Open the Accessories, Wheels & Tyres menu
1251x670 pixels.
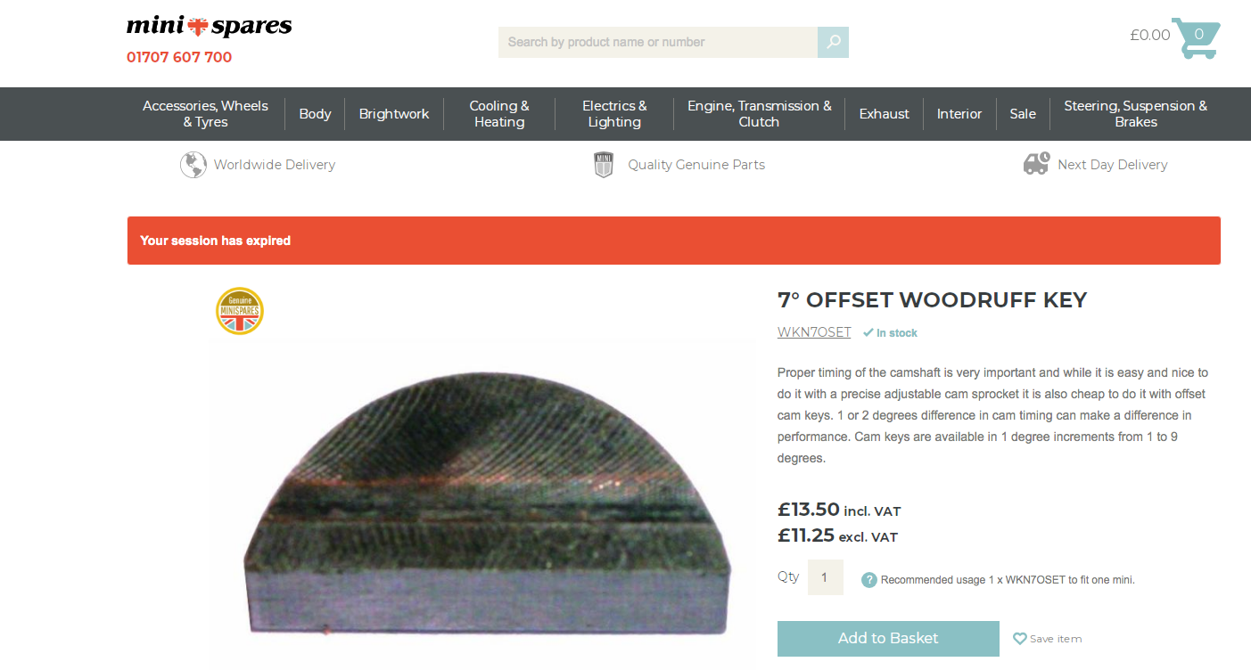[x=205, y=114]
